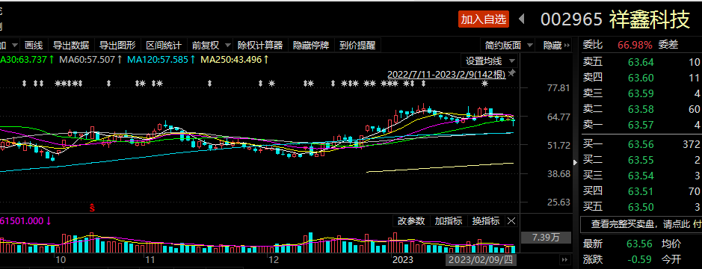Close the volume indicator panel
702x269 pixels.
tap(511, 220)
